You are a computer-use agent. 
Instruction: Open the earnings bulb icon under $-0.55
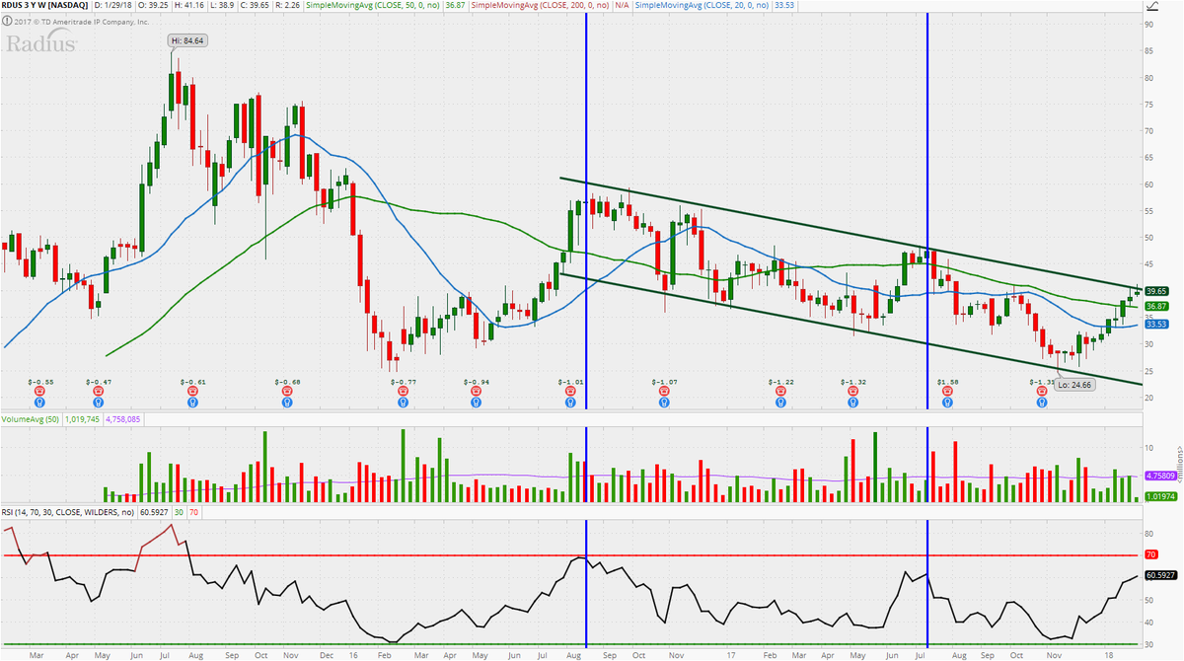(x=40, y=402)
